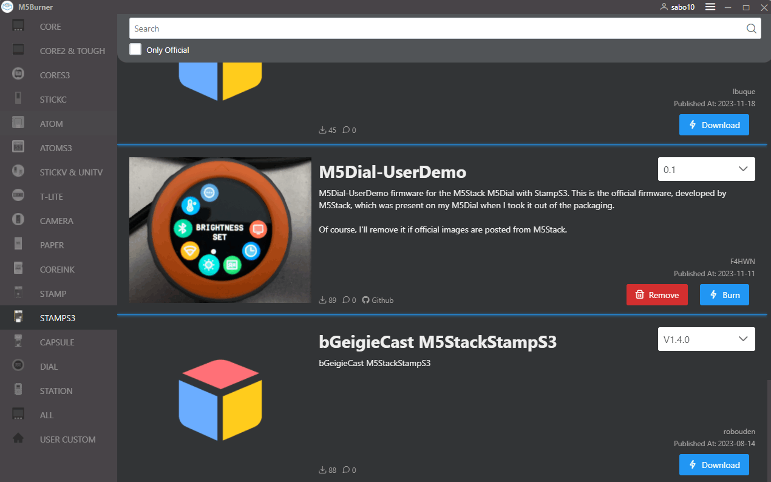This screenshot has height=482, width=771.
Task: Click download count icon on M5Dial-UserDemo
Action: coord(322,300)
